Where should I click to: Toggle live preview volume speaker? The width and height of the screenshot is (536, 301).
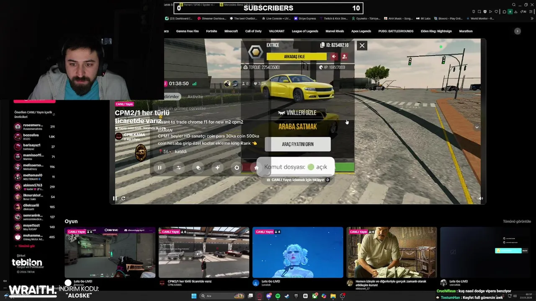481,199
